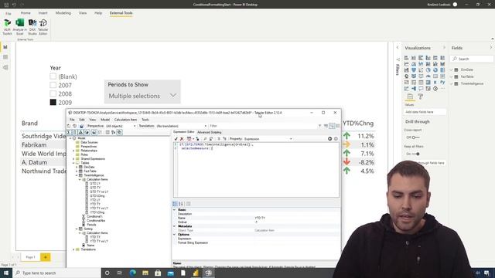Open Microsoft Edge from the taskbar

pos(132,273)
